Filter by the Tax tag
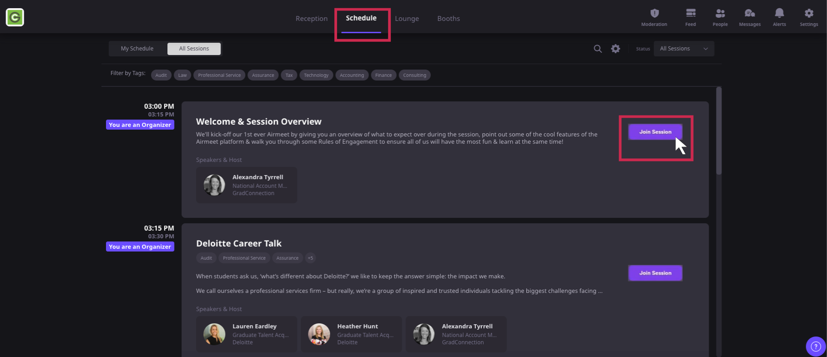 289,75
